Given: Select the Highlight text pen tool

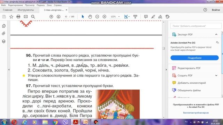Looking at the screenshot, I should coord(153,17).
